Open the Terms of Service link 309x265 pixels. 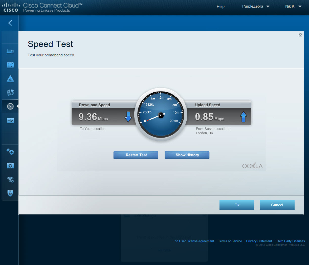pos(230,241)
